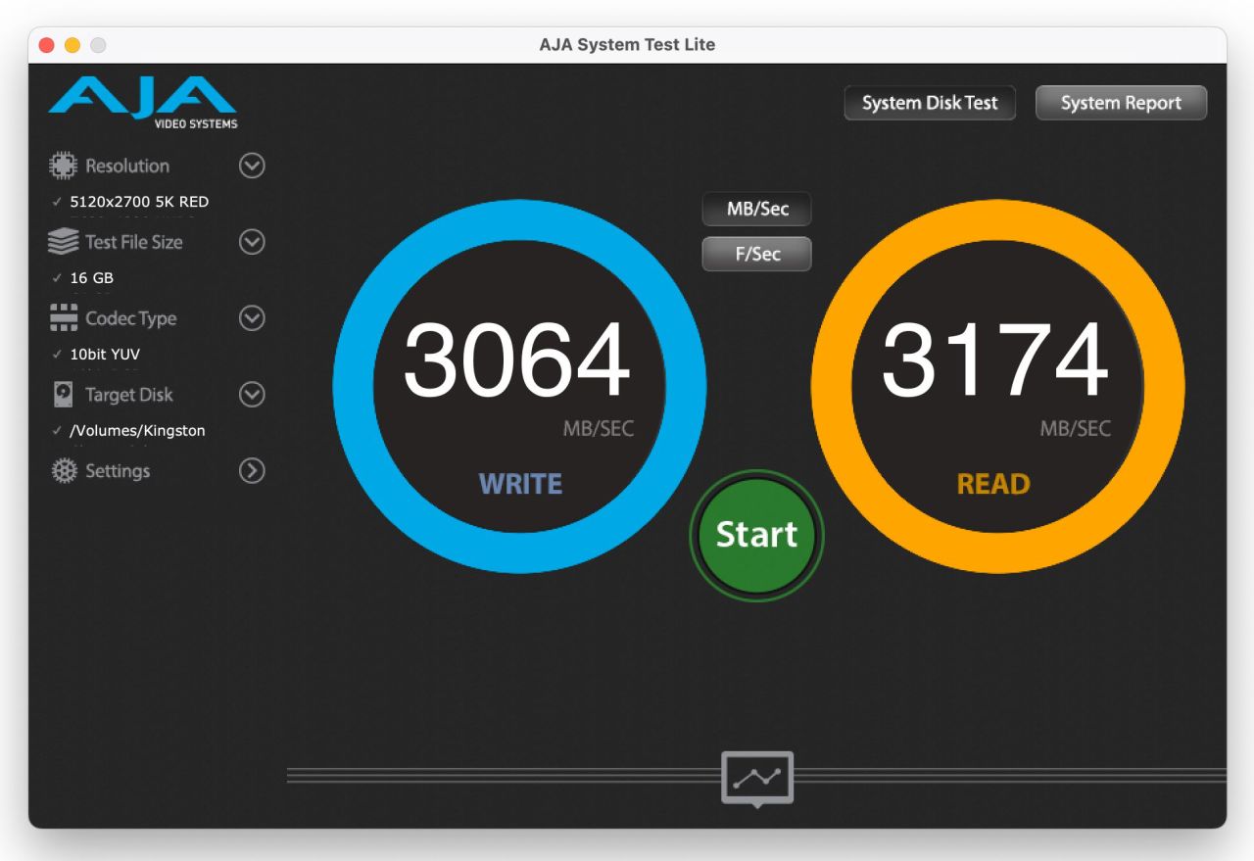Image resolution: width=1254 pixels, height=861 pixels.
Task: Click the 3064 write speed value
Action: [x=517, y=360]
